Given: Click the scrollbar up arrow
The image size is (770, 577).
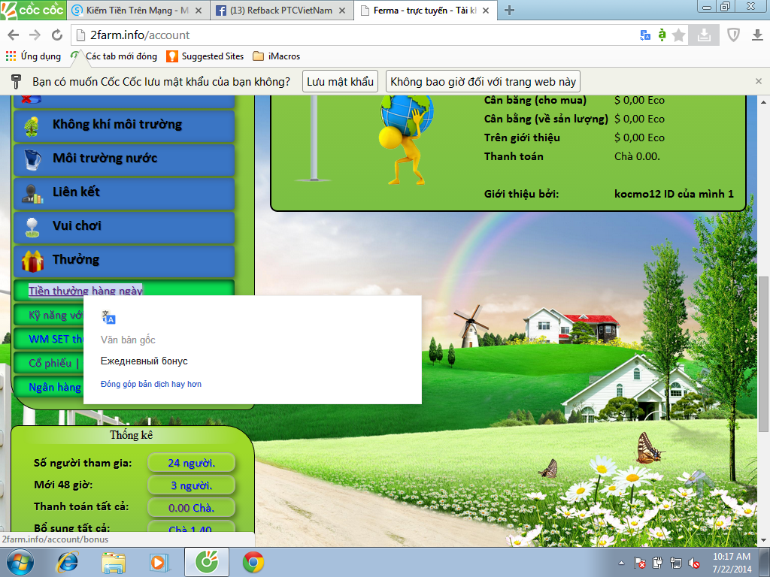Looking at the screenshot, I should [x=764, y=102].
